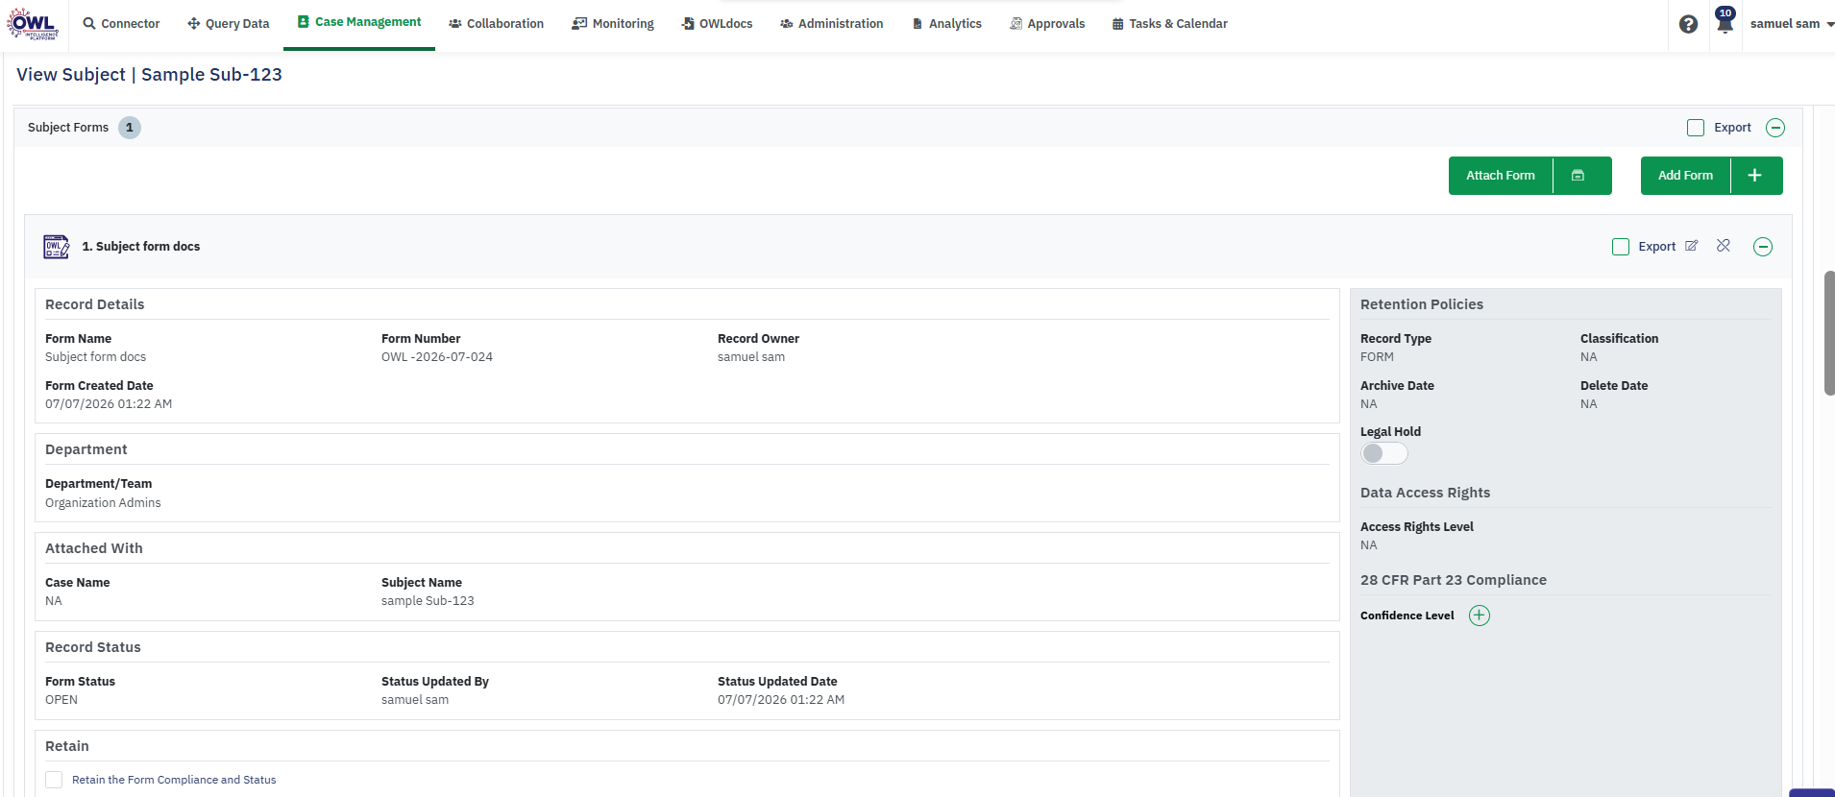Open the Collaboration menu
Image resolution: width=1835 pixels, height=797 pixels.
496,24
